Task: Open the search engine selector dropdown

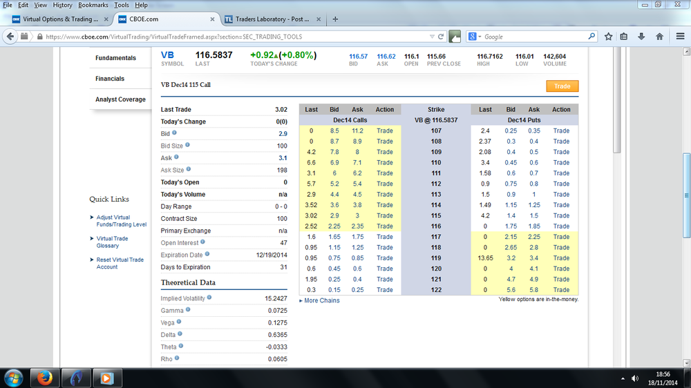Action: pos(474,37)
